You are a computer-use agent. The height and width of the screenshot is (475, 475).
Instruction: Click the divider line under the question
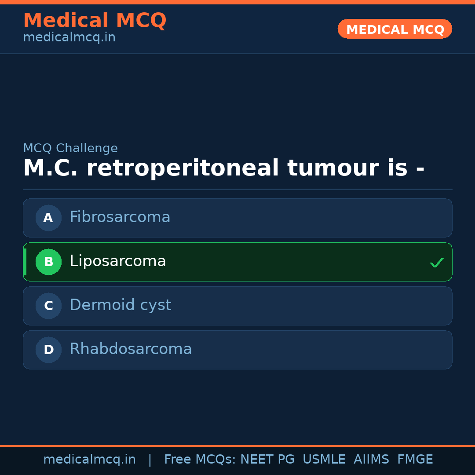[x=237, y=190]
